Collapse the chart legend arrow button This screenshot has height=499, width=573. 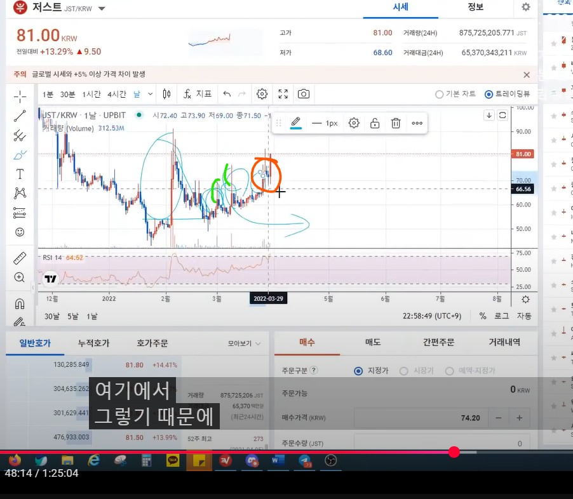coord(489,116)
